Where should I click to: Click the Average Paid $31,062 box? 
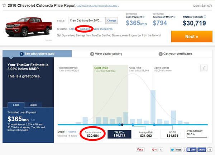pos(146,134)
